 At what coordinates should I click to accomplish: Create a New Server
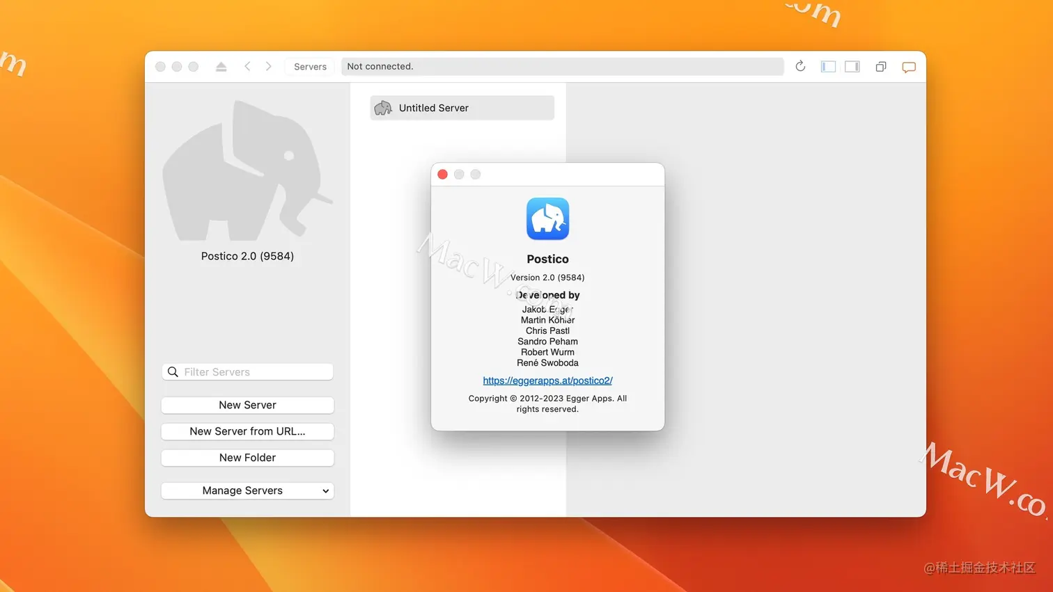point(247,405)
